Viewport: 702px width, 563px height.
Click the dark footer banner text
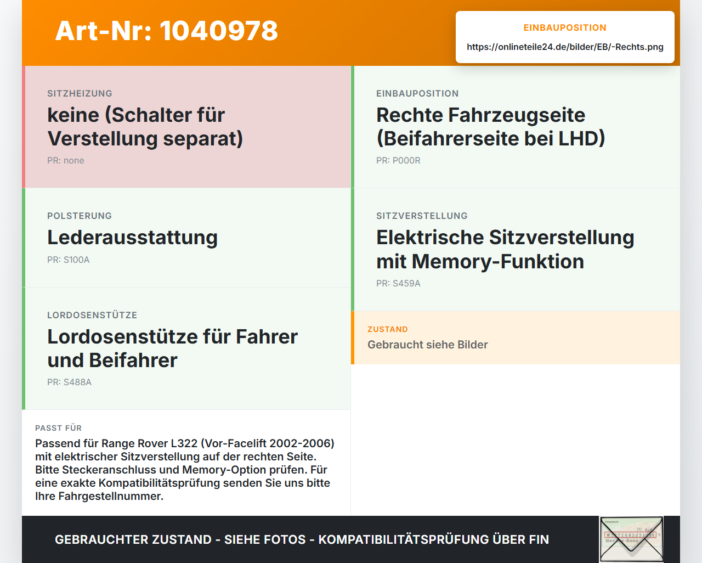302,539
